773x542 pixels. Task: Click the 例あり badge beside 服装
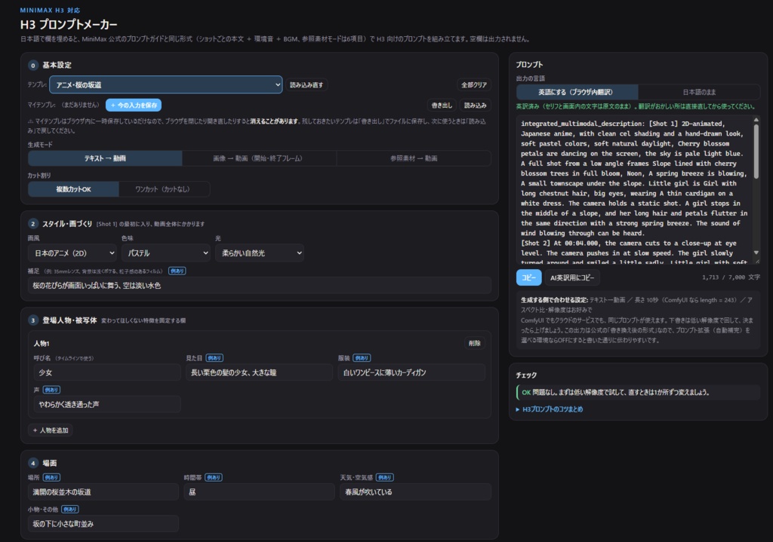[x=362, y=358]
